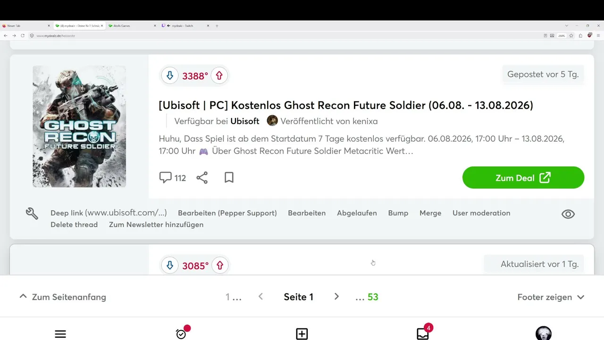Screen dimensions: 604x340
Task: Open the hamburger menu in bottom bar
Action: pyautogui.click(x=60, y=334)
